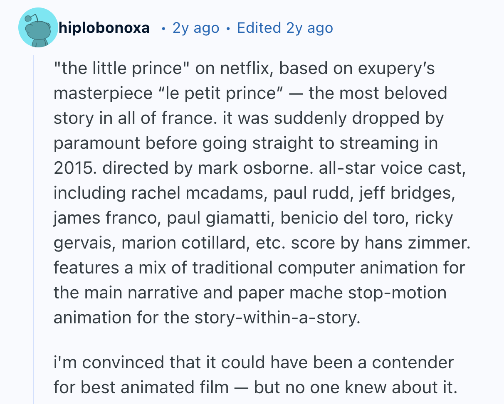The height and width of the screenshot is (404, 504).
Task: Click the "Edited 2y ago" label
Action: coord(285,28)
